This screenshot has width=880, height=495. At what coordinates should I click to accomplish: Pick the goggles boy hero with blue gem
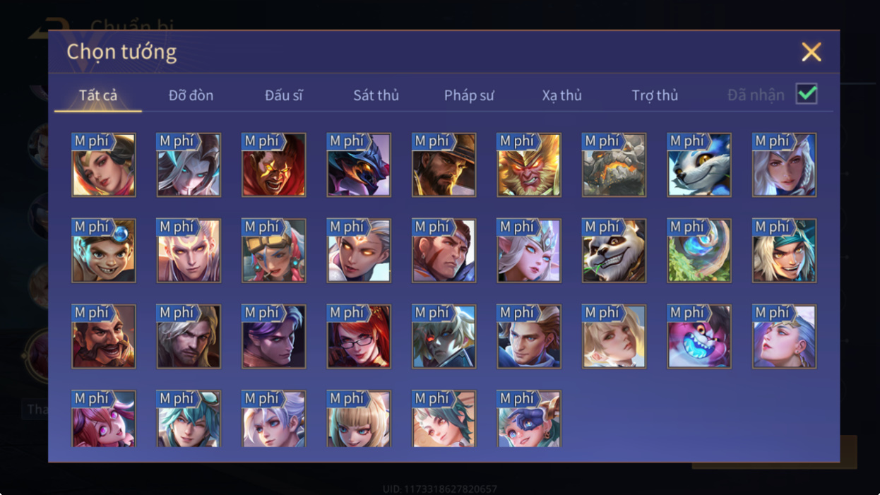pos(103,251)
